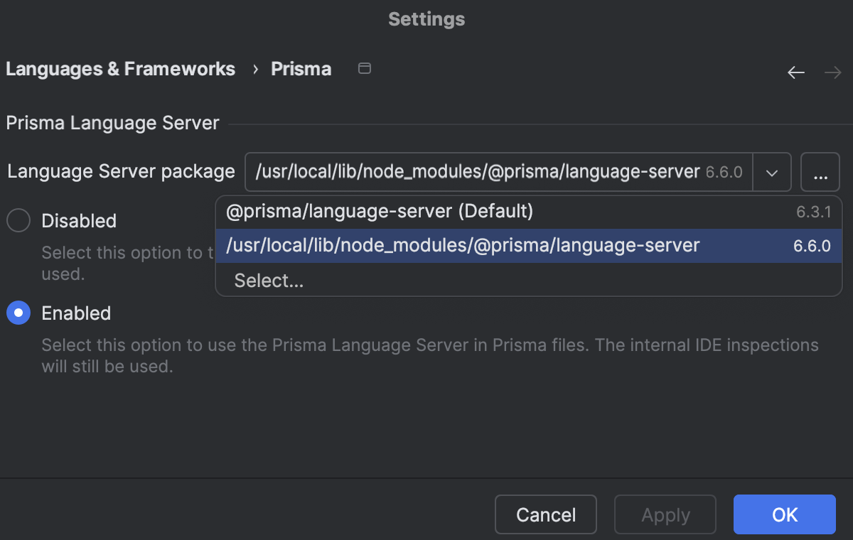
Task: Click the Apply button
Action: point(665,514)
